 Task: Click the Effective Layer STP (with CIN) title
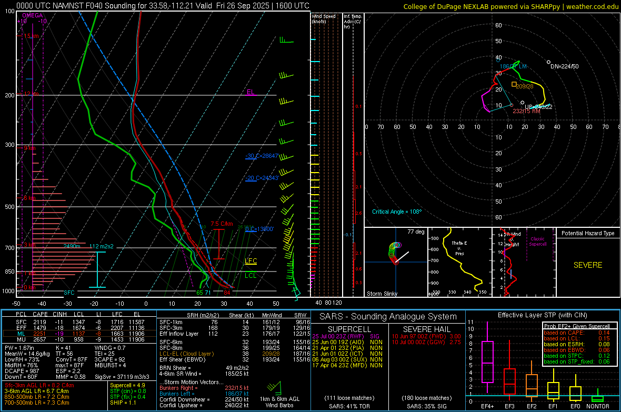pos(542,315)
